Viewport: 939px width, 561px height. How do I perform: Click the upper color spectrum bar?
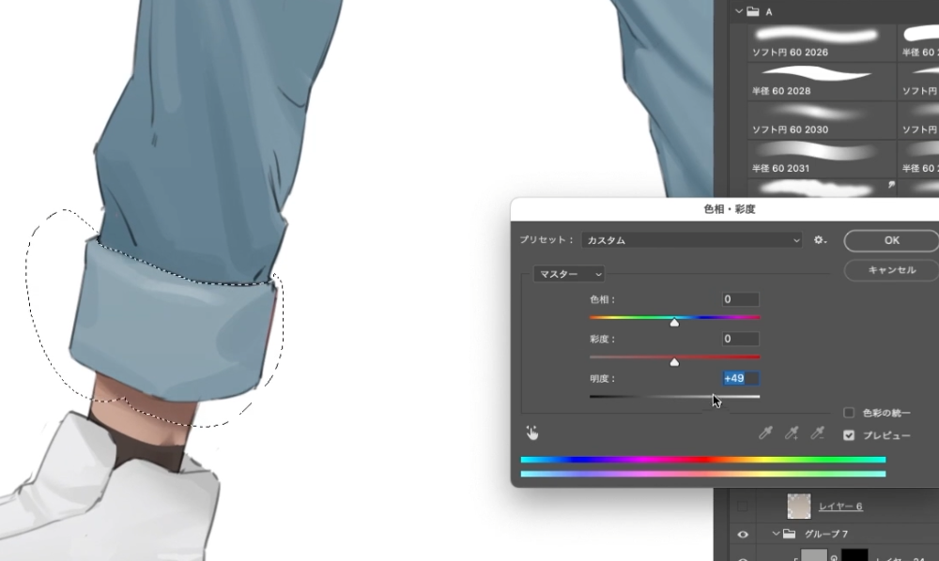[x=703, y=460]
